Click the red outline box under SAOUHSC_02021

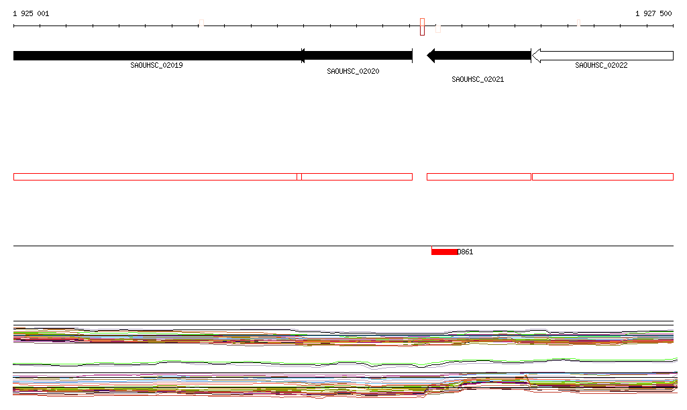point(479,177)
